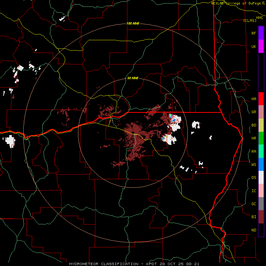This screenshot has width=266, height=266.
Task: Pick the yellow BD legend color swatch
Action: (x=261, y=125)
